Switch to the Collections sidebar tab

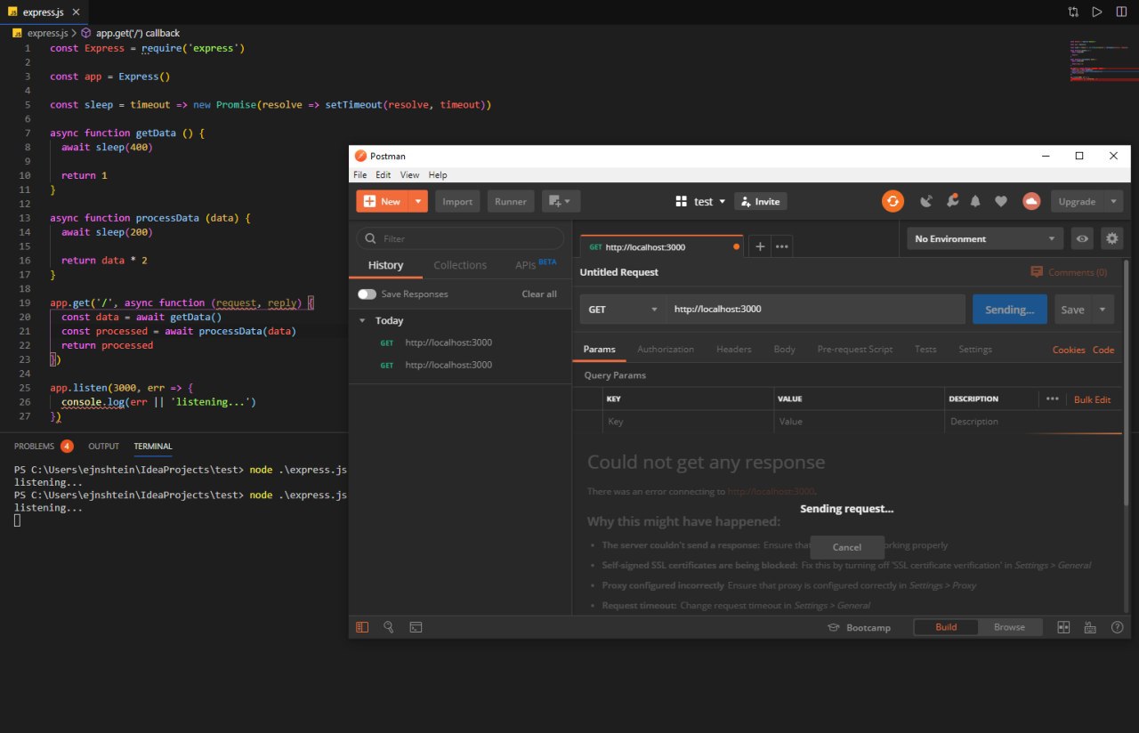[460, 265]
